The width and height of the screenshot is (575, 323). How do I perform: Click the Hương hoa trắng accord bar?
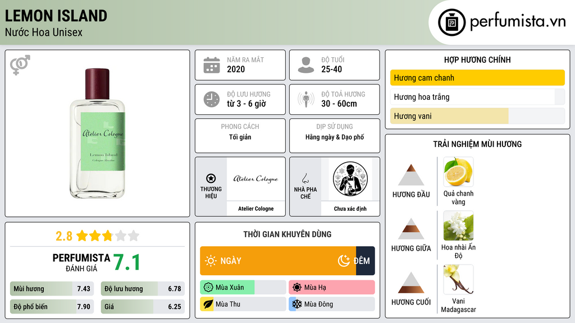pos(477,96)
